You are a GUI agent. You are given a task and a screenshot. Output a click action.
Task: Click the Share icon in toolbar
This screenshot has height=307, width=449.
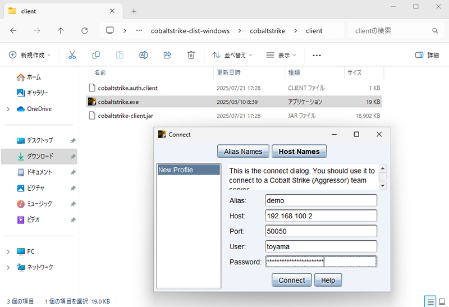(x=167, y=55)
